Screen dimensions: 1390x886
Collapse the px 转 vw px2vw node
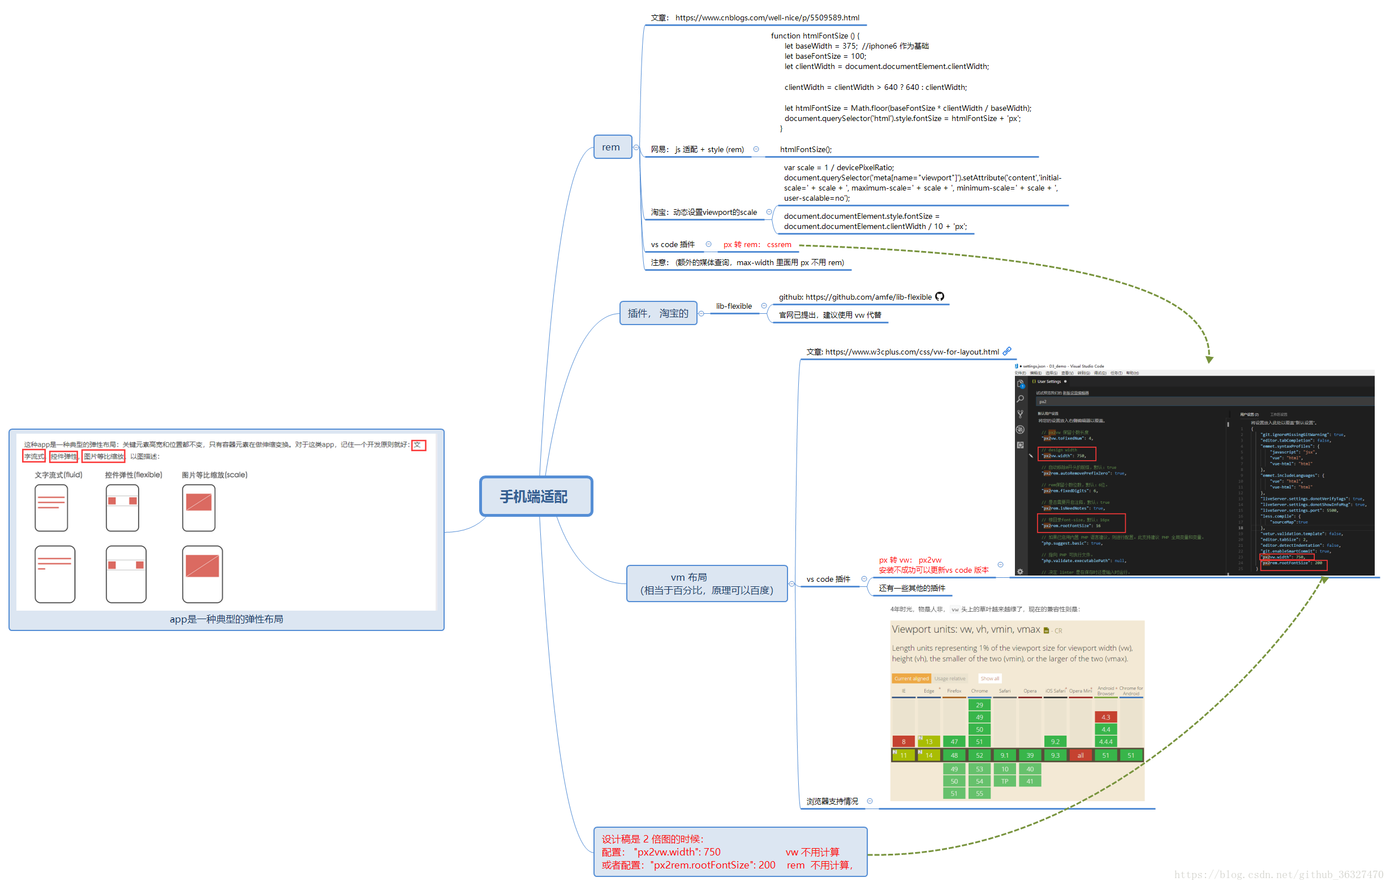tap(1000, 565)
